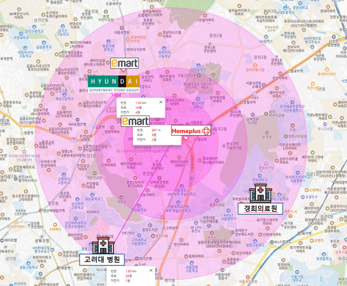Click the 회기역 station marker
The width and height of the screenshot is (347, 286).
[x=300, y=233]
